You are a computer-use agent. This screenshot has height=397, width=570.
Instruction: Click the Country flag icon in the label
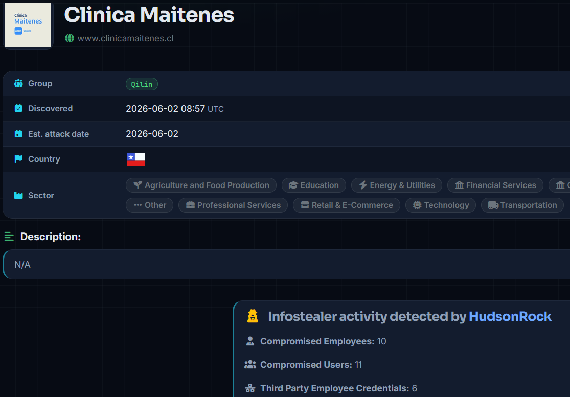click(x=18, y=159)
